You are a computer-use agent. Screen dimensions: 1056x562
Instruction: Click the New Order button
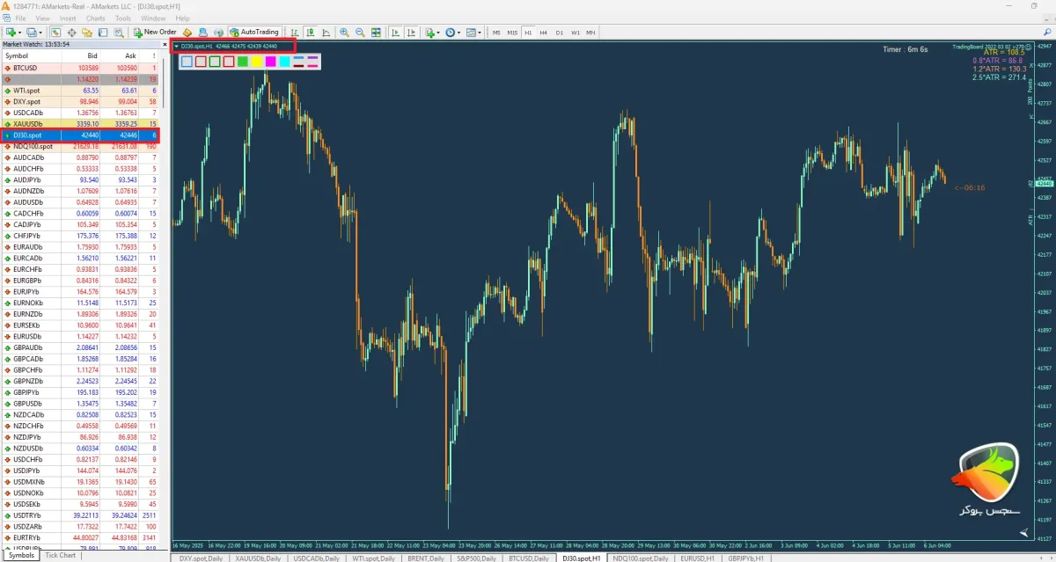[155, 32]
